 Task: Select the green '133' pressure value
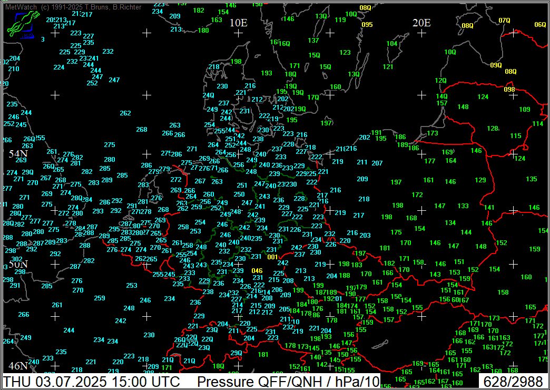(463, 206)
